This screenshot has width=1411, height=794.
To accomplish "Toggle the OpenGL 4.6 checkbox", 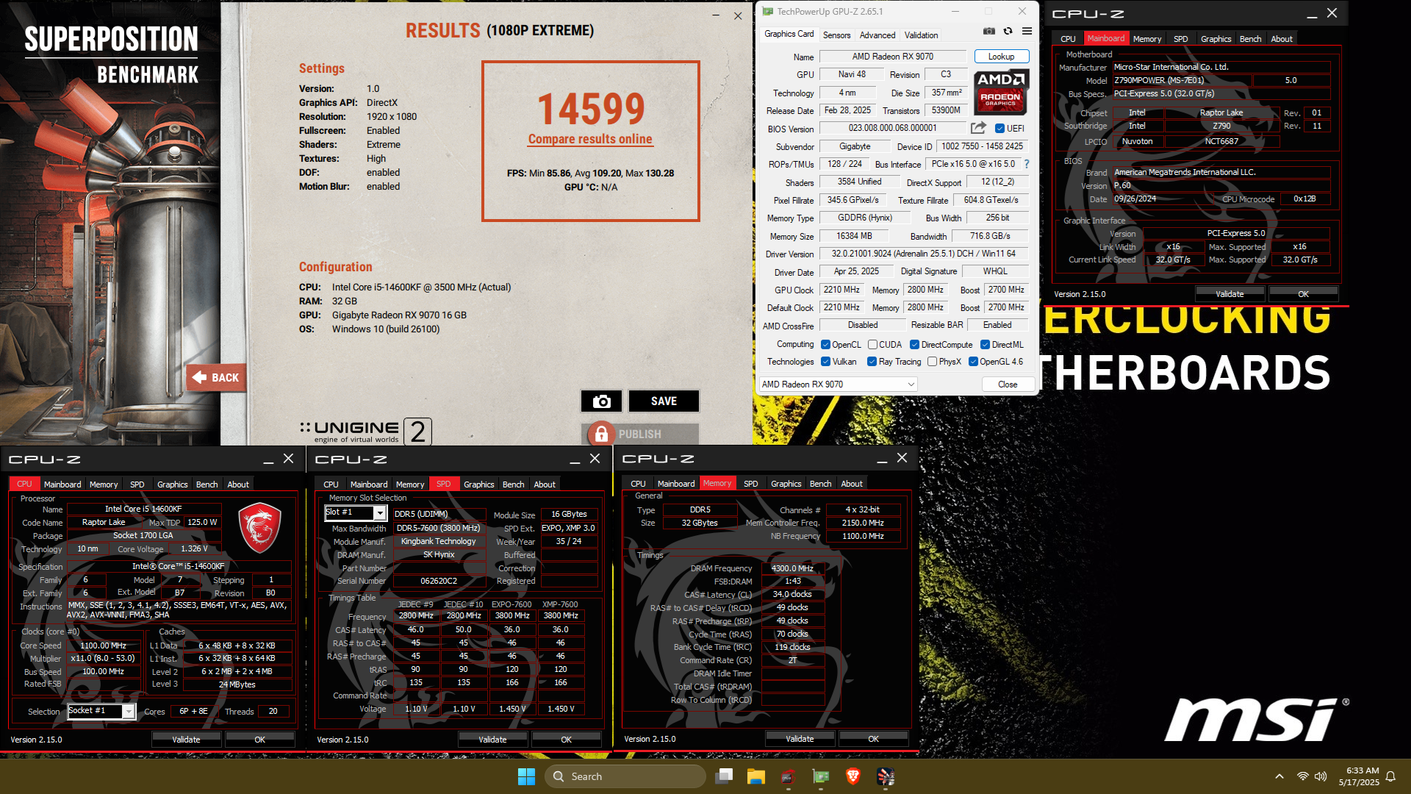I will 973,362.
